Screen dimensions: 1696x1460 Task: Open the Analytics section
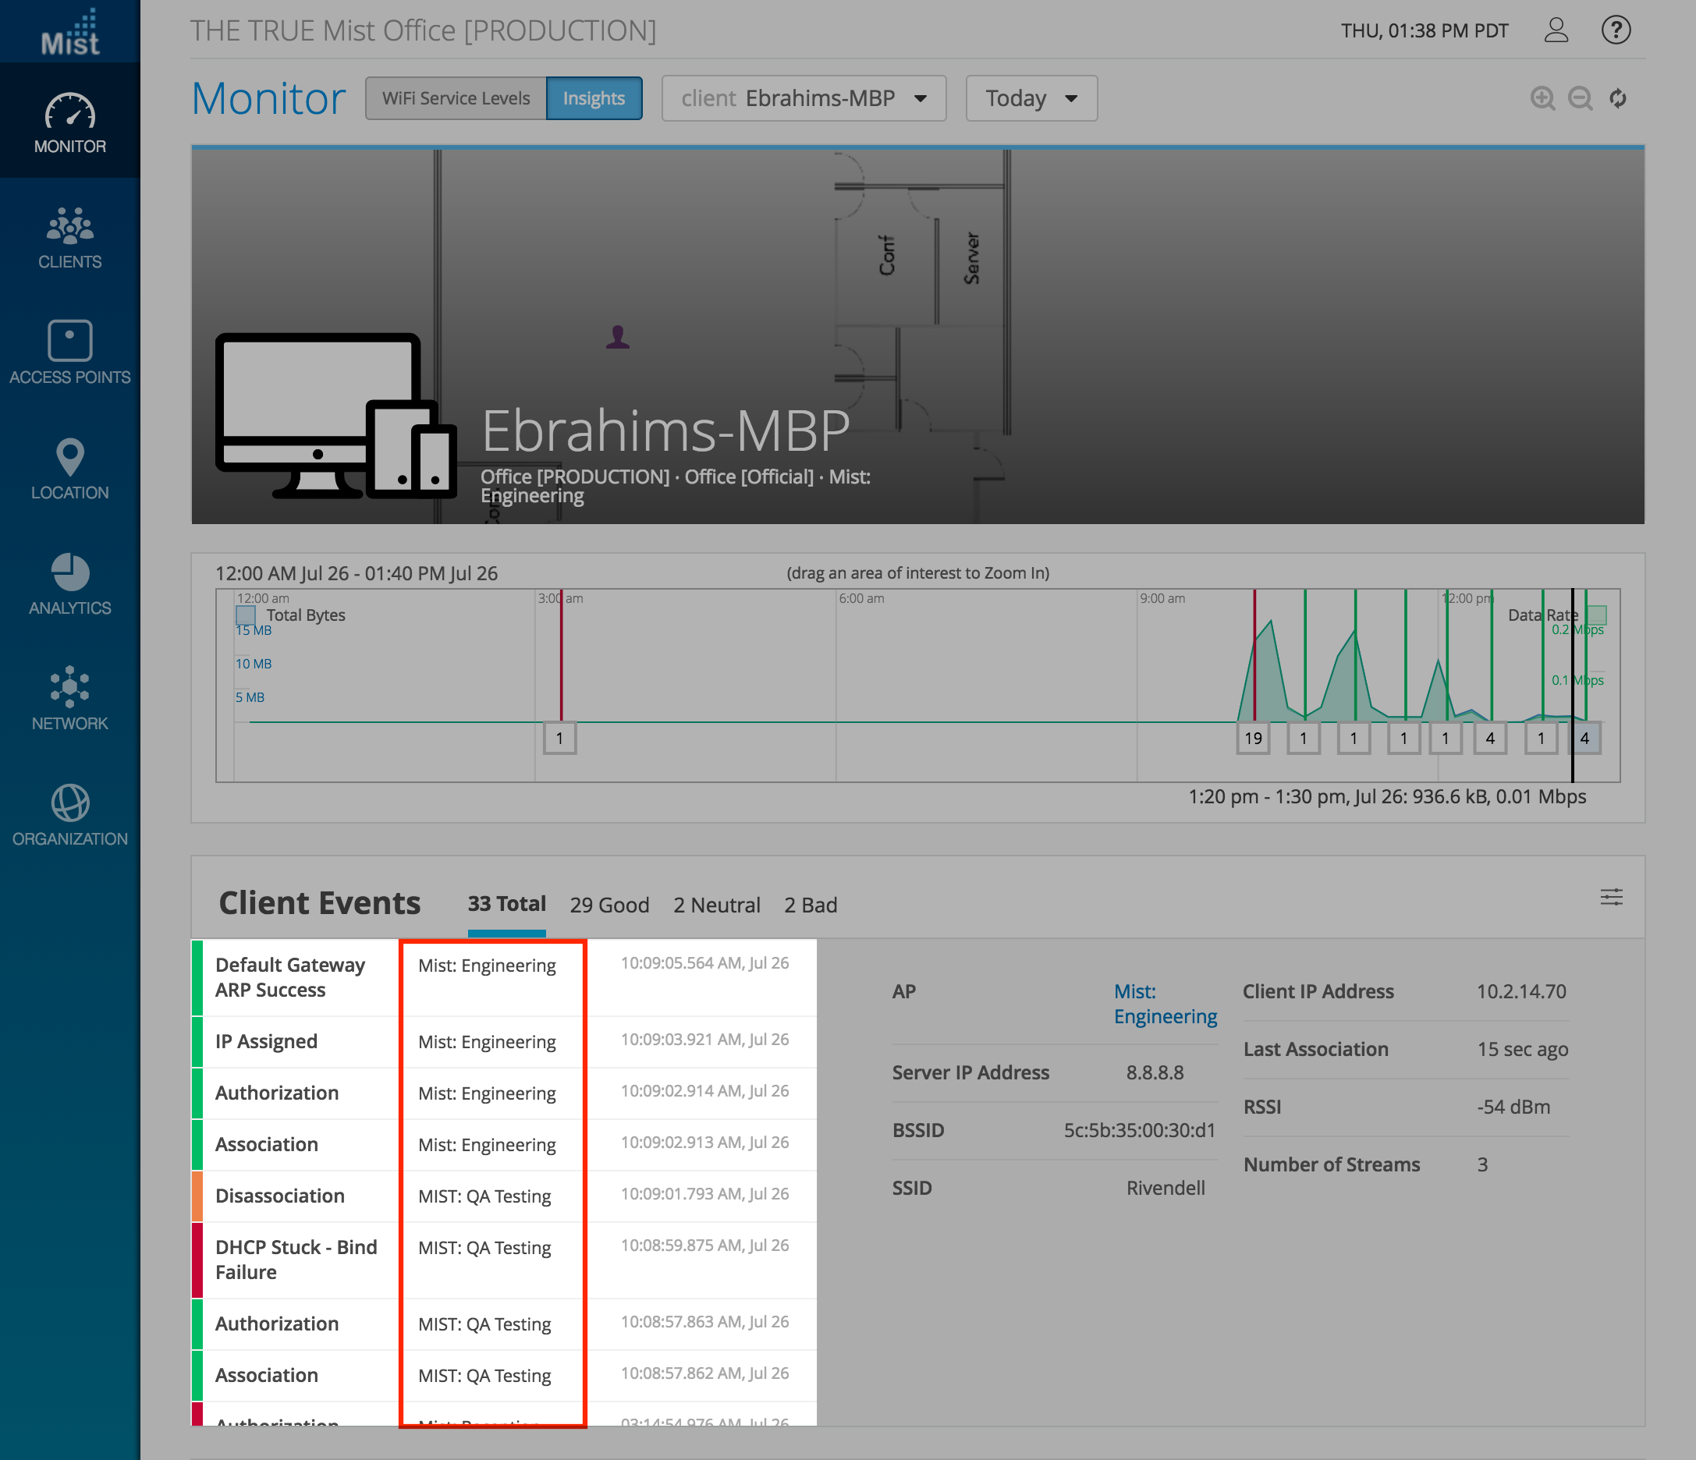pos(69,584)
